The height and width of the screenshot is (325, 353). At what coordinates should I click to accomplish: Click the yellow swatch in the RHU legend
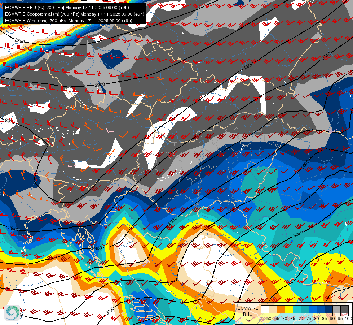[289, 309]
